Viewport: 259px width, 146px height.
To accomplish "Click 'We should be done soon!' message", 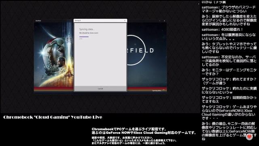I will (89, 33).
